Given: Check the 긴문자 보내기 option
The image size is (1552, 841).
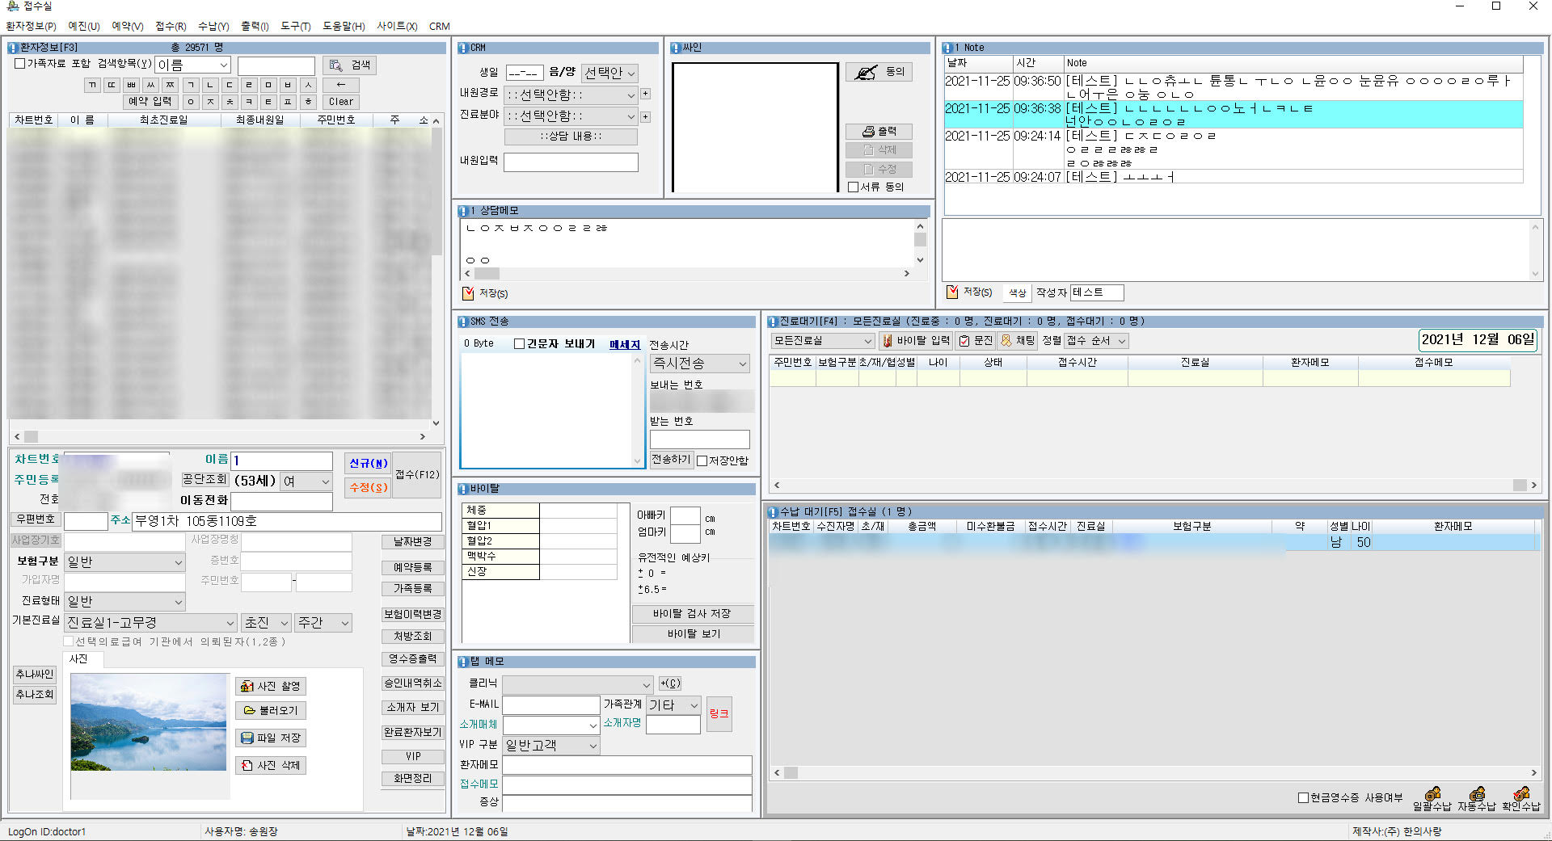Looking at the screenshot, I should [x=520, y=344].
